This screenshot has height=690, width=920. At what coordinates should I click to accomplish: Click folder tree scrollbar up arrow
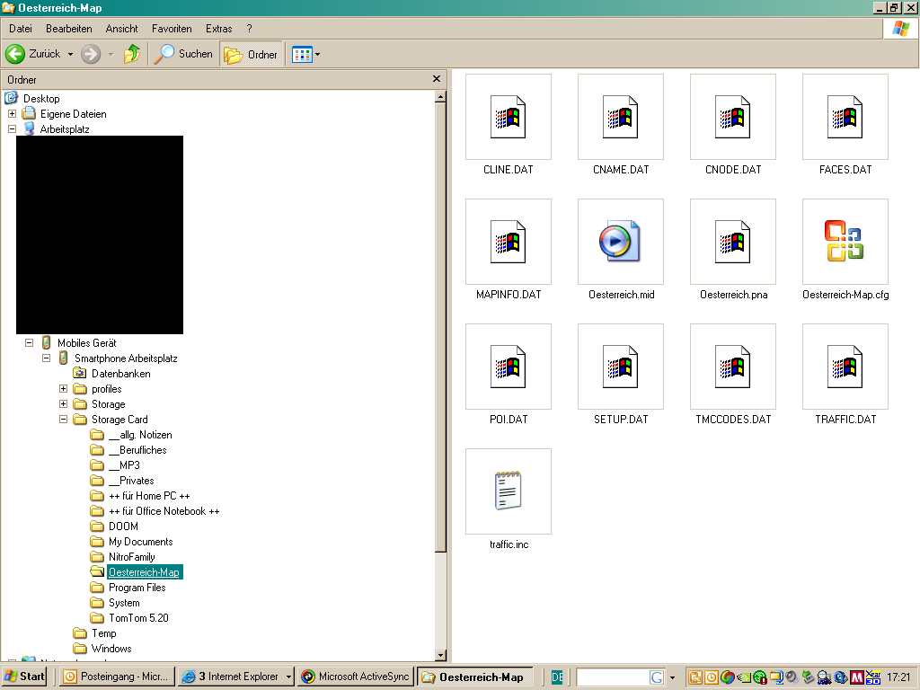[440, 97]
